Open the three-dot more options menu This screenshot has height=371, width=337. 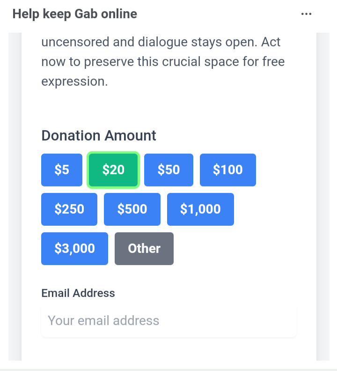click(x=306, y=14)
